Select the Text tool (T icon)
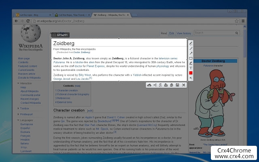Screen dimensions: 259x162 pos(191,68)
